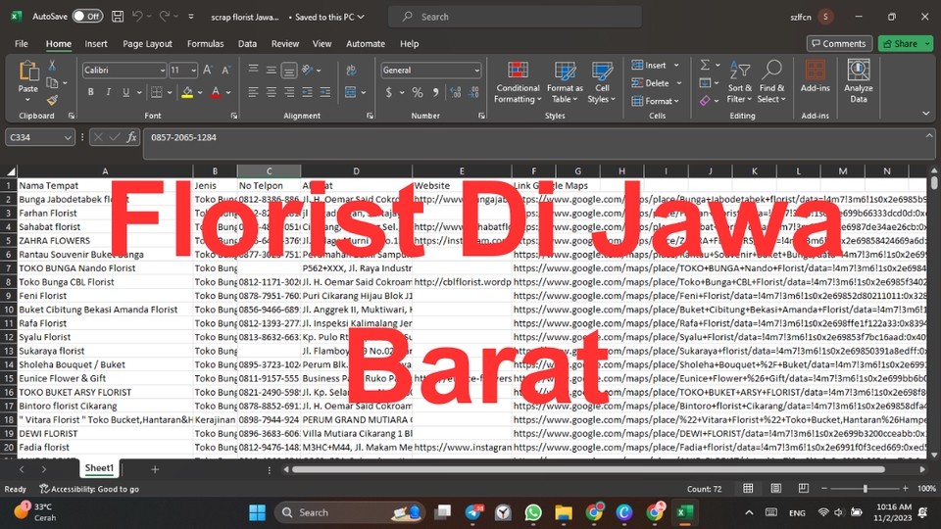Open the File menu

pyautogui.click(x=21, y=44)
